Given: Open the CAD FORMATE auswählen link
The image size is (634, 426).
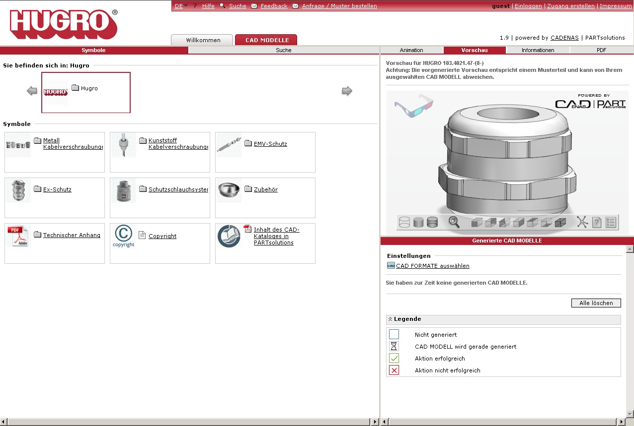Looking at the screenshot, I should point(432,266).
